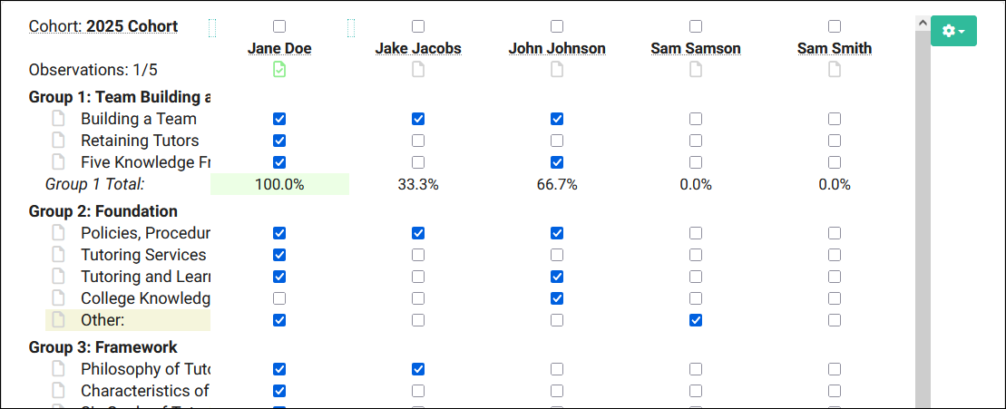Click the Jane Doe column header
This screenshot has height=409, width=1006.
point(279,49)
